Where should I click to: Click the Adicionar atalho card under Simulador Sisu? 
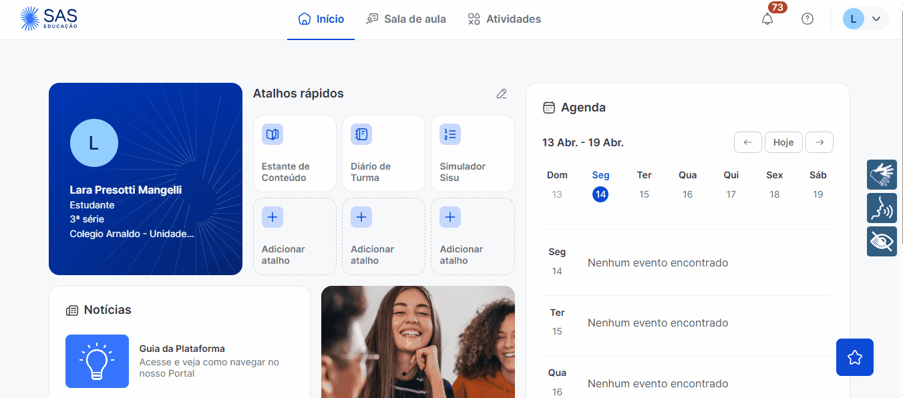pyautogui.click(x=473, y=236)
